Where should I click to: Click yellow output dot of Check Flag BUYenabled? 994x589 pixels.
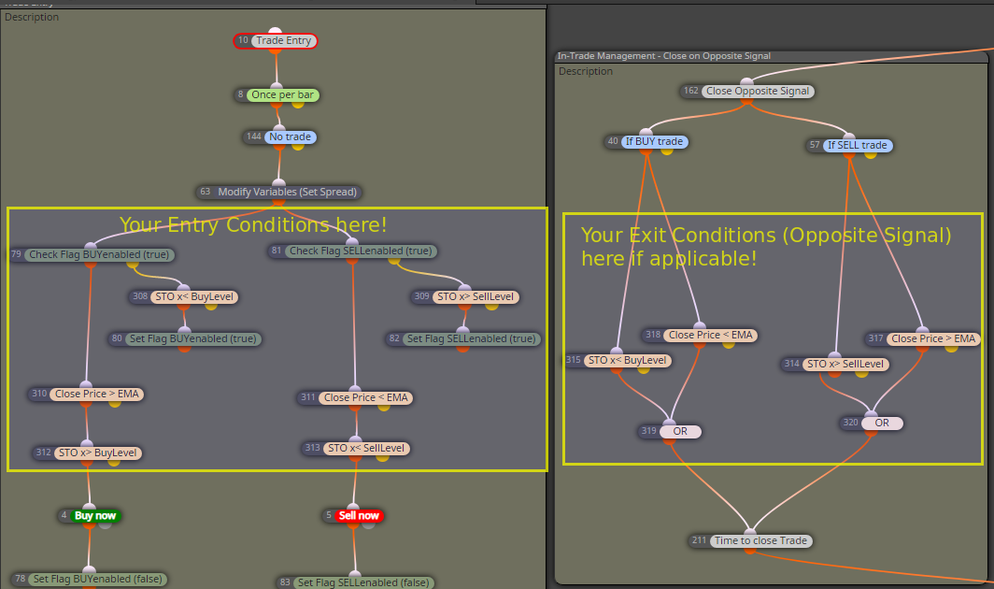pyautogui.click(x=133, y=264)
